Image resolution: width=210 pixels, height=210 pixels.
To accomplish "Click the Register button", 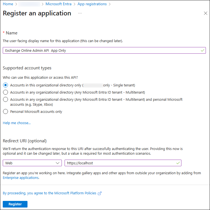I will point(15,204).
